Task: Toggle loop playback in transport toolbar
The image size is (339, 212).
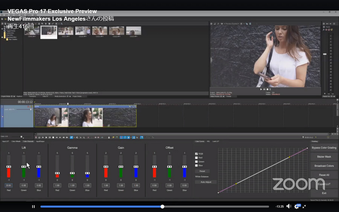Action: (x=39, y=137)
